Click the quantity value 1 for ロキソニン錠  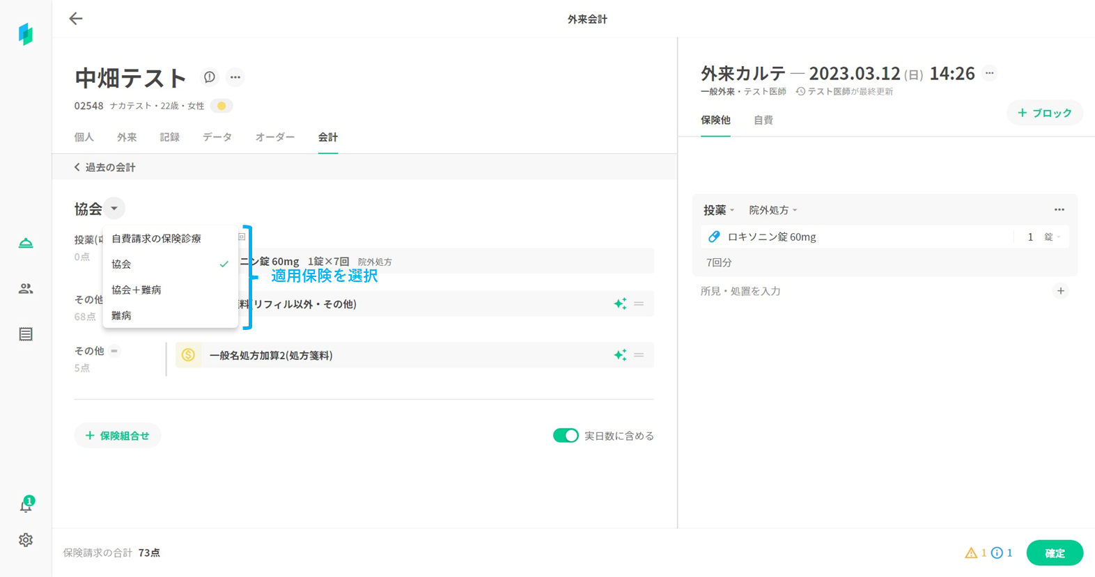click(1030, 237)
